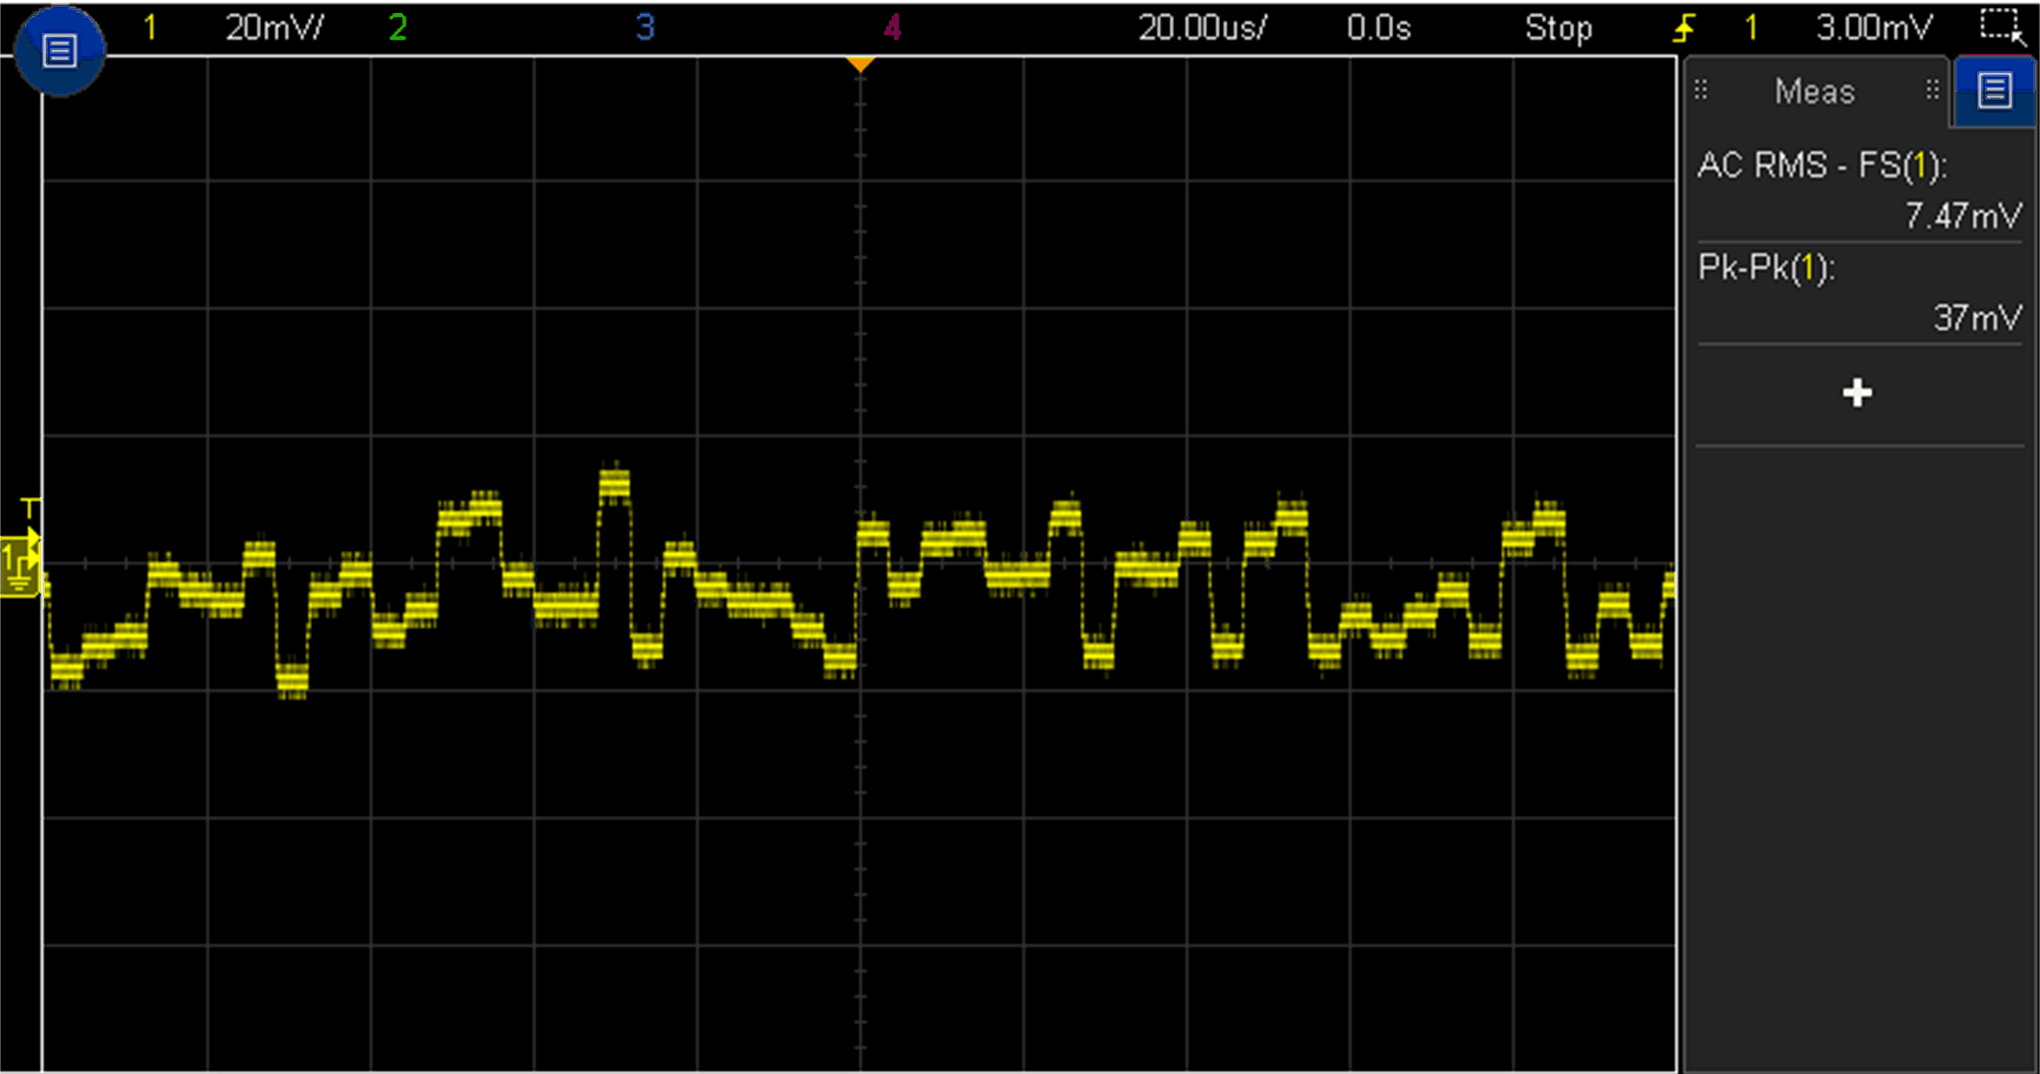Select the zoom box rectangle icon
Viewport: 2040px width, 1074px height.
pos(2000,26)
